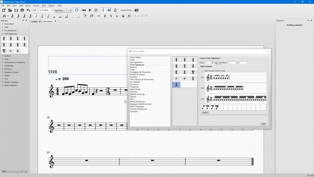
Task: Start playback with the Play button
Action: (x=90, y=10)
